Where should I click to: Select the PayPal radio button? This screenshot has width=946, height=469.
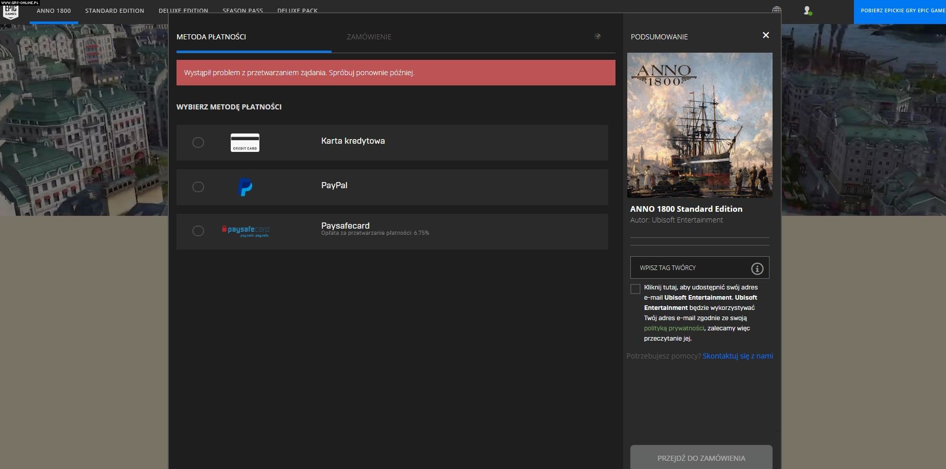tap(198, 187)
